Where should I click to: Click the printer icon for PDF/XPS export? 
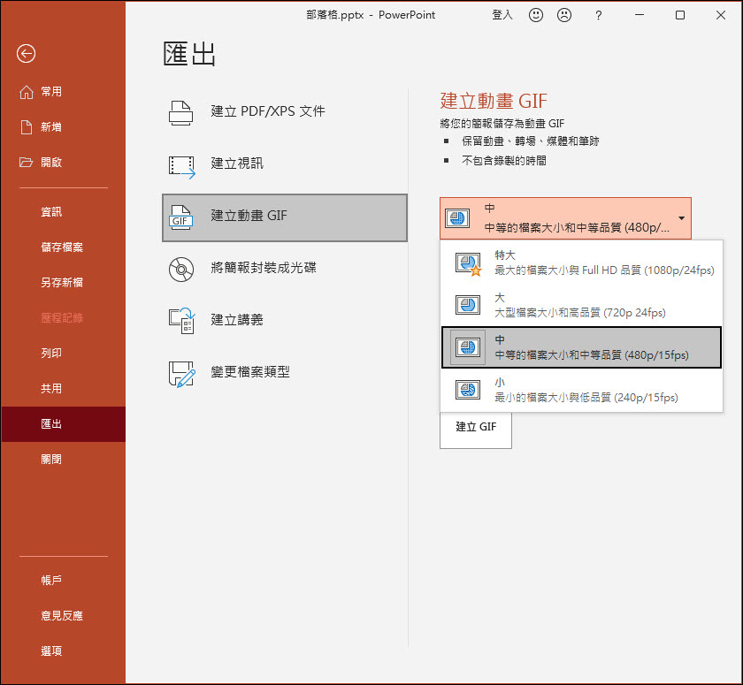click(181, 112)
